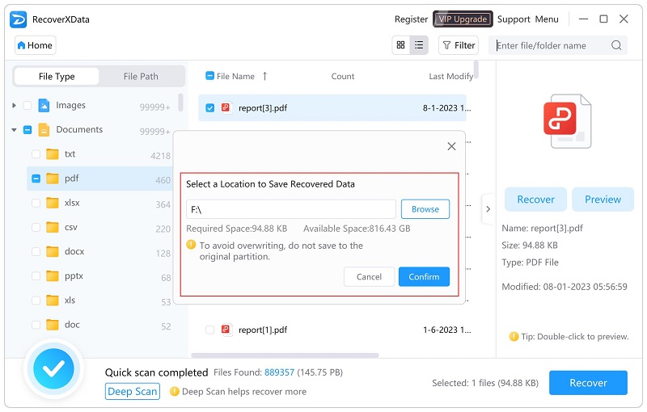Uncheck the report[3].pdf checkbox
The image size is (647, 412).
210,107
